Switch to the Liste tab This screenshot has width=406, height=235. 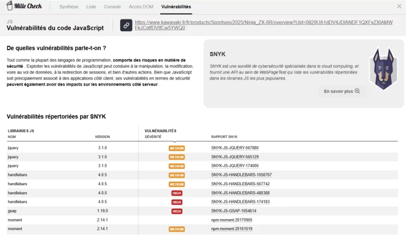click(91, 6)
